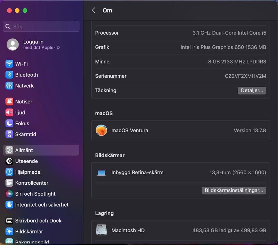Screen dimensions: 278x245
Task: Click the Kontrollcenter toggle icon
Action: 9,183
